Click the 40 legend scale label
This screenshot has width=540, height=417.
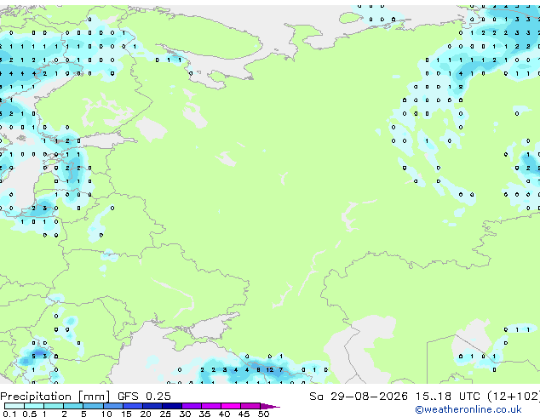(224, 414)
